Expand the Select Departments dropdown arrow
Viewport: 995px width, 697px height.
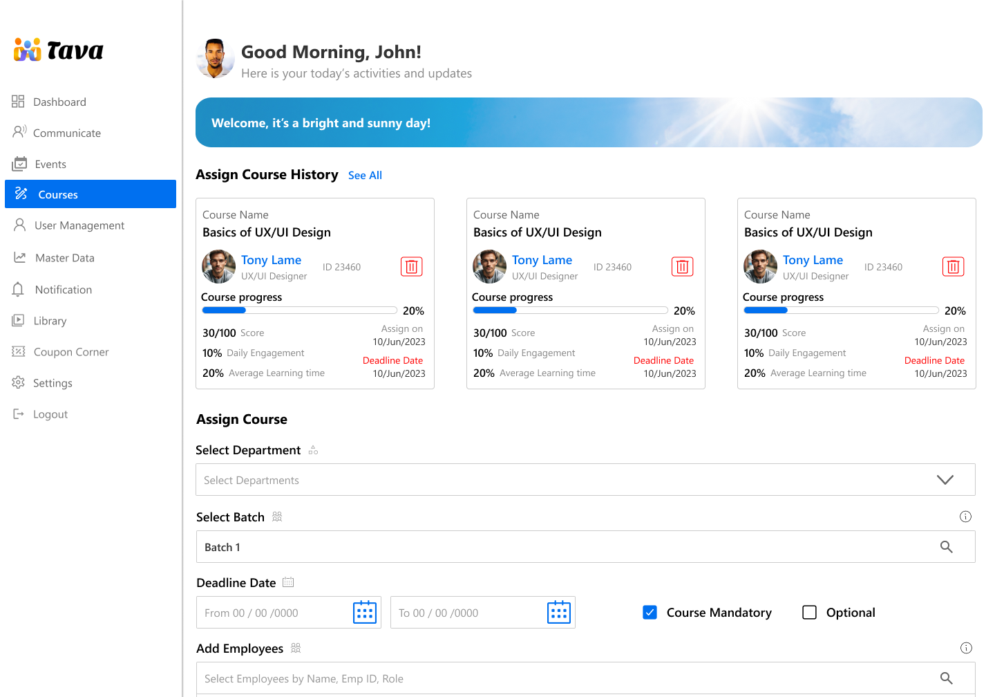coord(945,480)
